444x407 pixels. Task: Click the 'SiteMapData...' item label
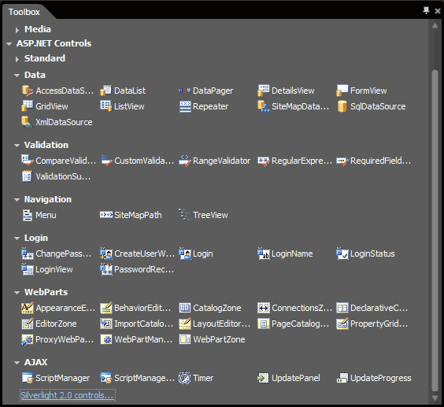[x=301, y=106]
